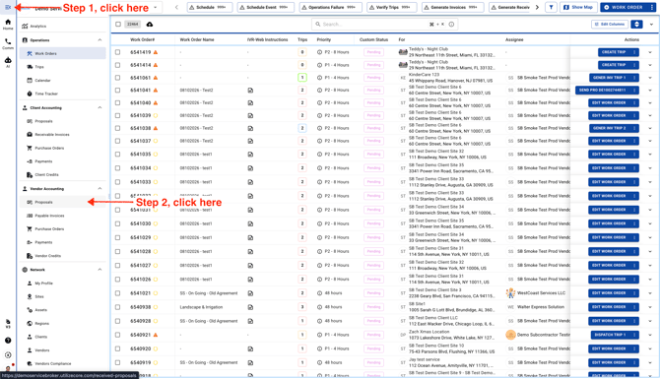Viewport: 660px width, 379px height.
Task: Open Calendar in sidebar
Action: (x=63, y=81)
